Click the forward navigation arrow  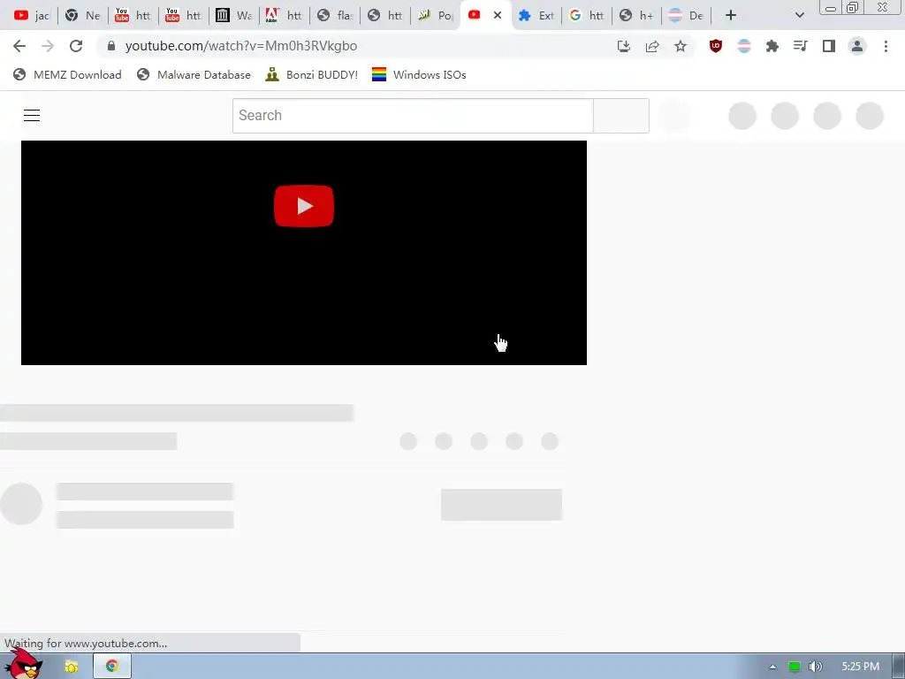coord(48,46)
